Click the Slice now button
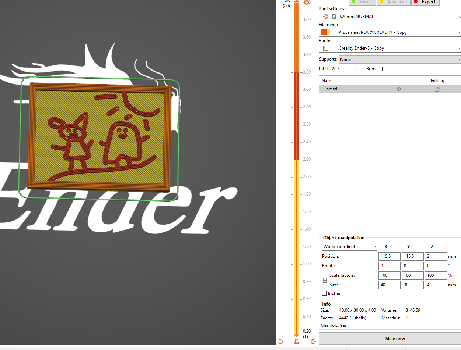This screenshot has height=350, width=461. 390,339
